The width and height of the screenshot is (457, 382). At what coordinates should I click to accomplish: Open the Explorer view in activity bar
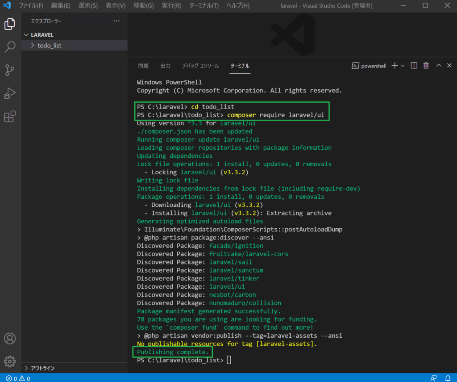point(10,24)
